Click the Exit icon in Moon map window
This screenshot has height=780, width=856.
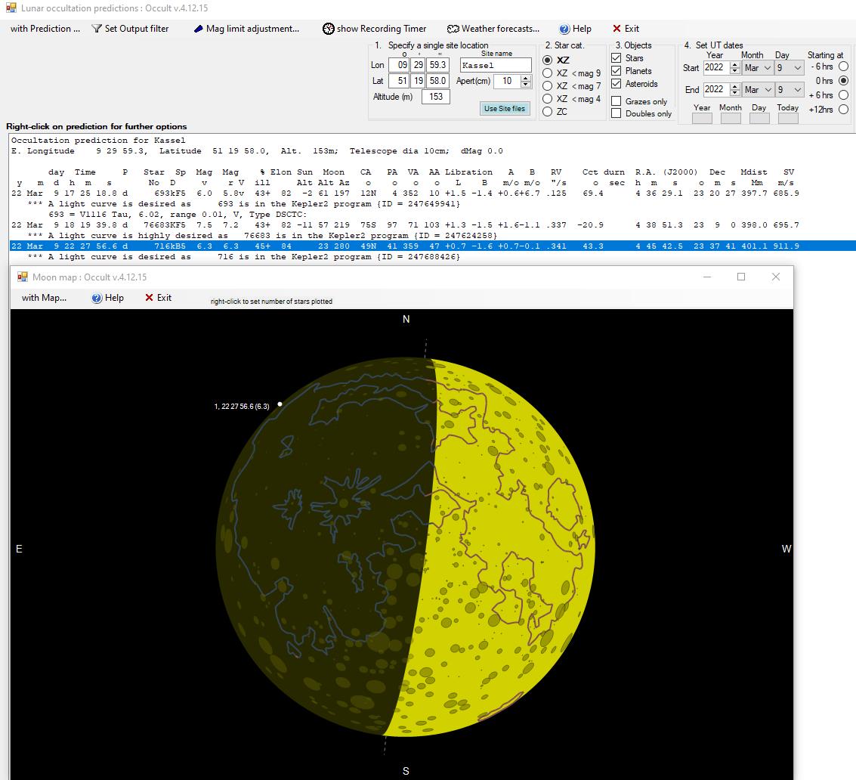(x=149, y=298)
